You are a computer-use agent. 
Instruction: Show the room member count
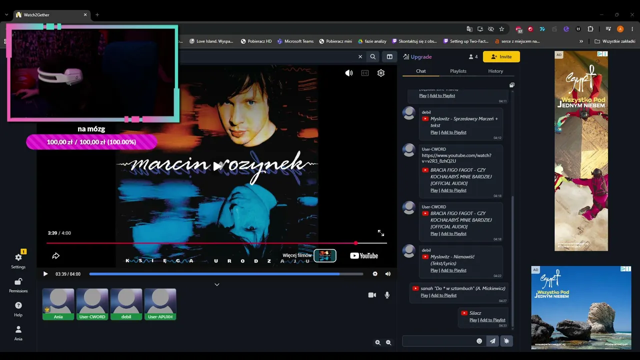click(x=473, y=57)
